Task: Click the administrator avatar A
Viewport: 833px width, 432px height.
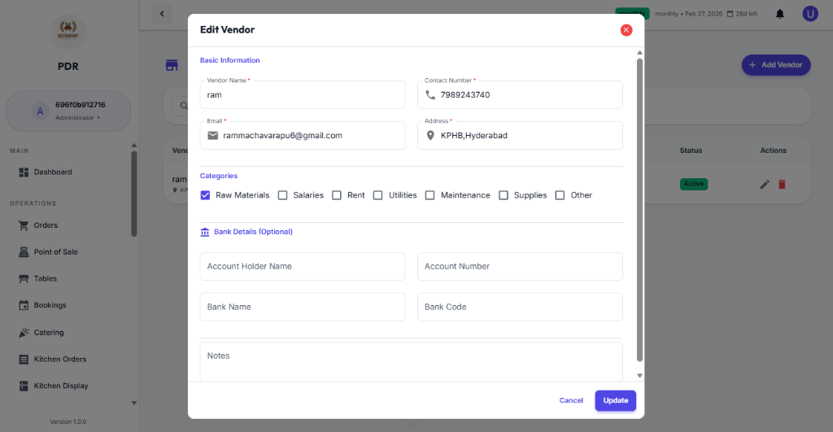Action: pyautogui.click(x=40, y=111)
